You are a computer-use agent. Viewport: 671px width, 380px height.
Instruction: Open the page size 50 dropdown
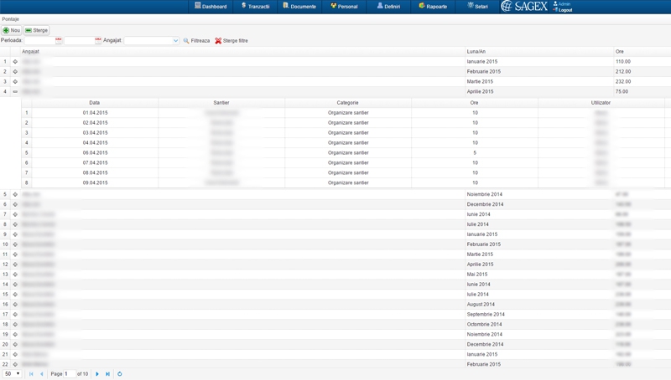[x=13, y=374]
